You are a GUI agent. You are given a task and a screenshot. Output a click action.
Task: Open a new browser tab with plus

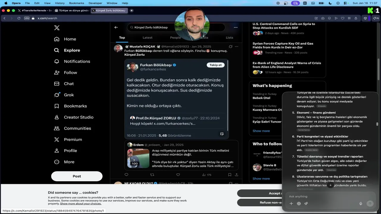click(x=132, y=10)
